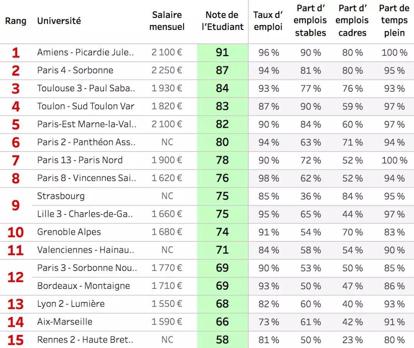
Task: Select the Paris 4 - Sorbonne university name
Action: pyautogui.click(x=75, y=70)
